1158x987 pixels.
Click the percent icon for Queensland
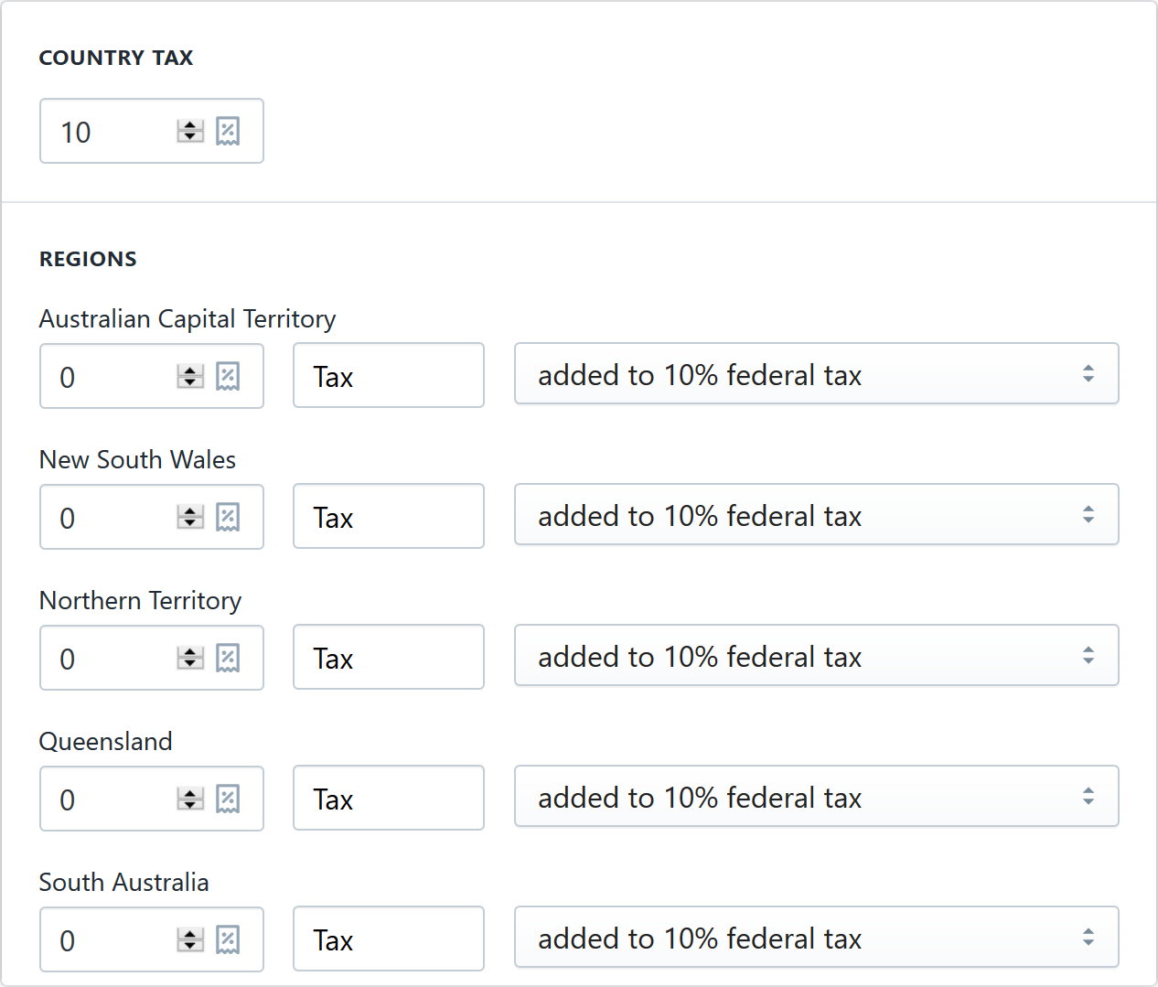(228, 799)
